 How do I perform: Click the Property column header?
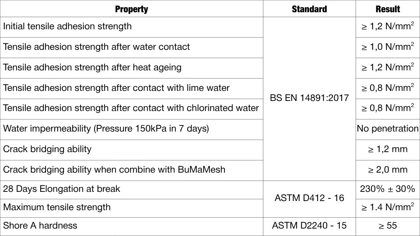pyautogui.click(x=131, y=9)
